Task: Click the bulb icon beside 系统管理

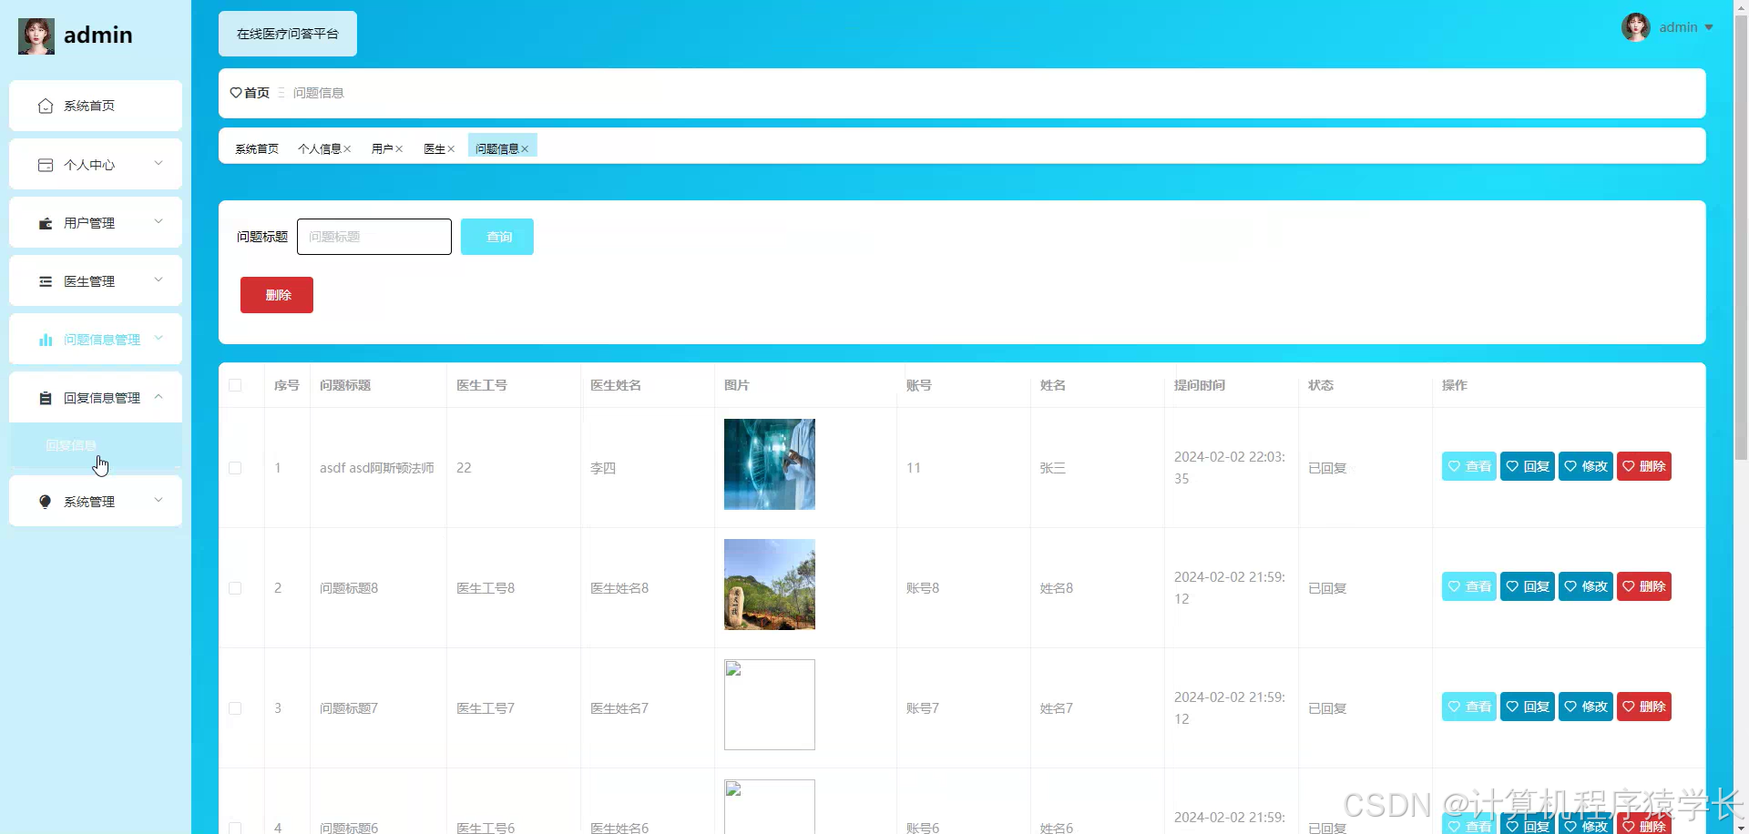Action: tap(46, 502)
